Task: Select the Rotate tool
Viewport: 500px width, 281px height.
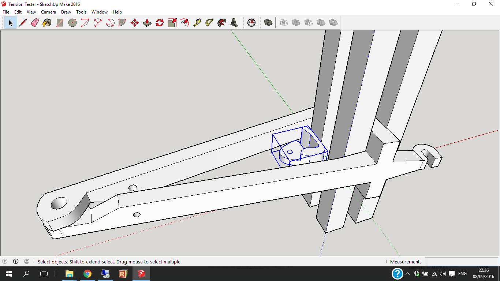Action: click(x=160, y=23)
